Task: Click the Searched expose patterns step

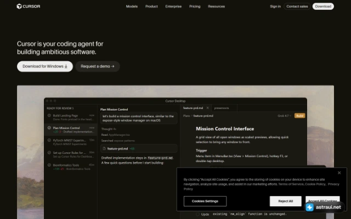Action: [118, 141]
